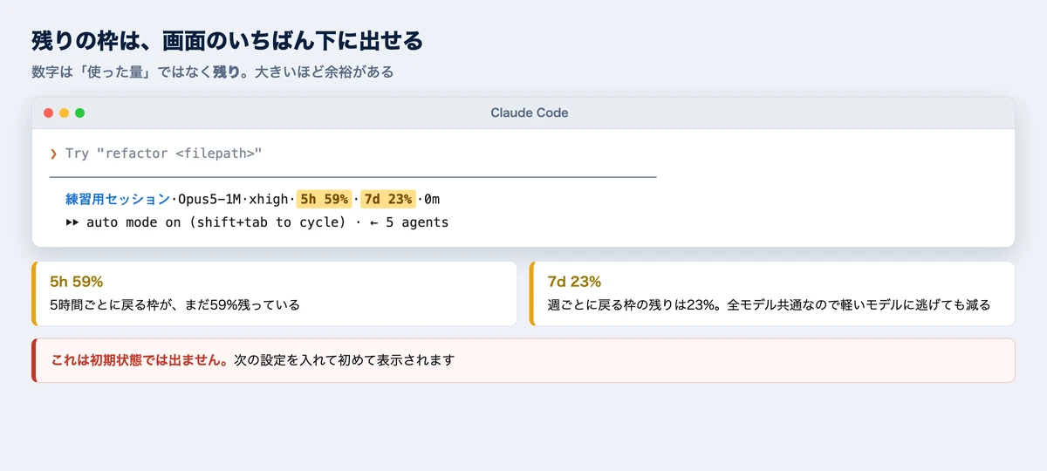
Task: Click the highlighted 5h 59% status badge
Action: 325,200
